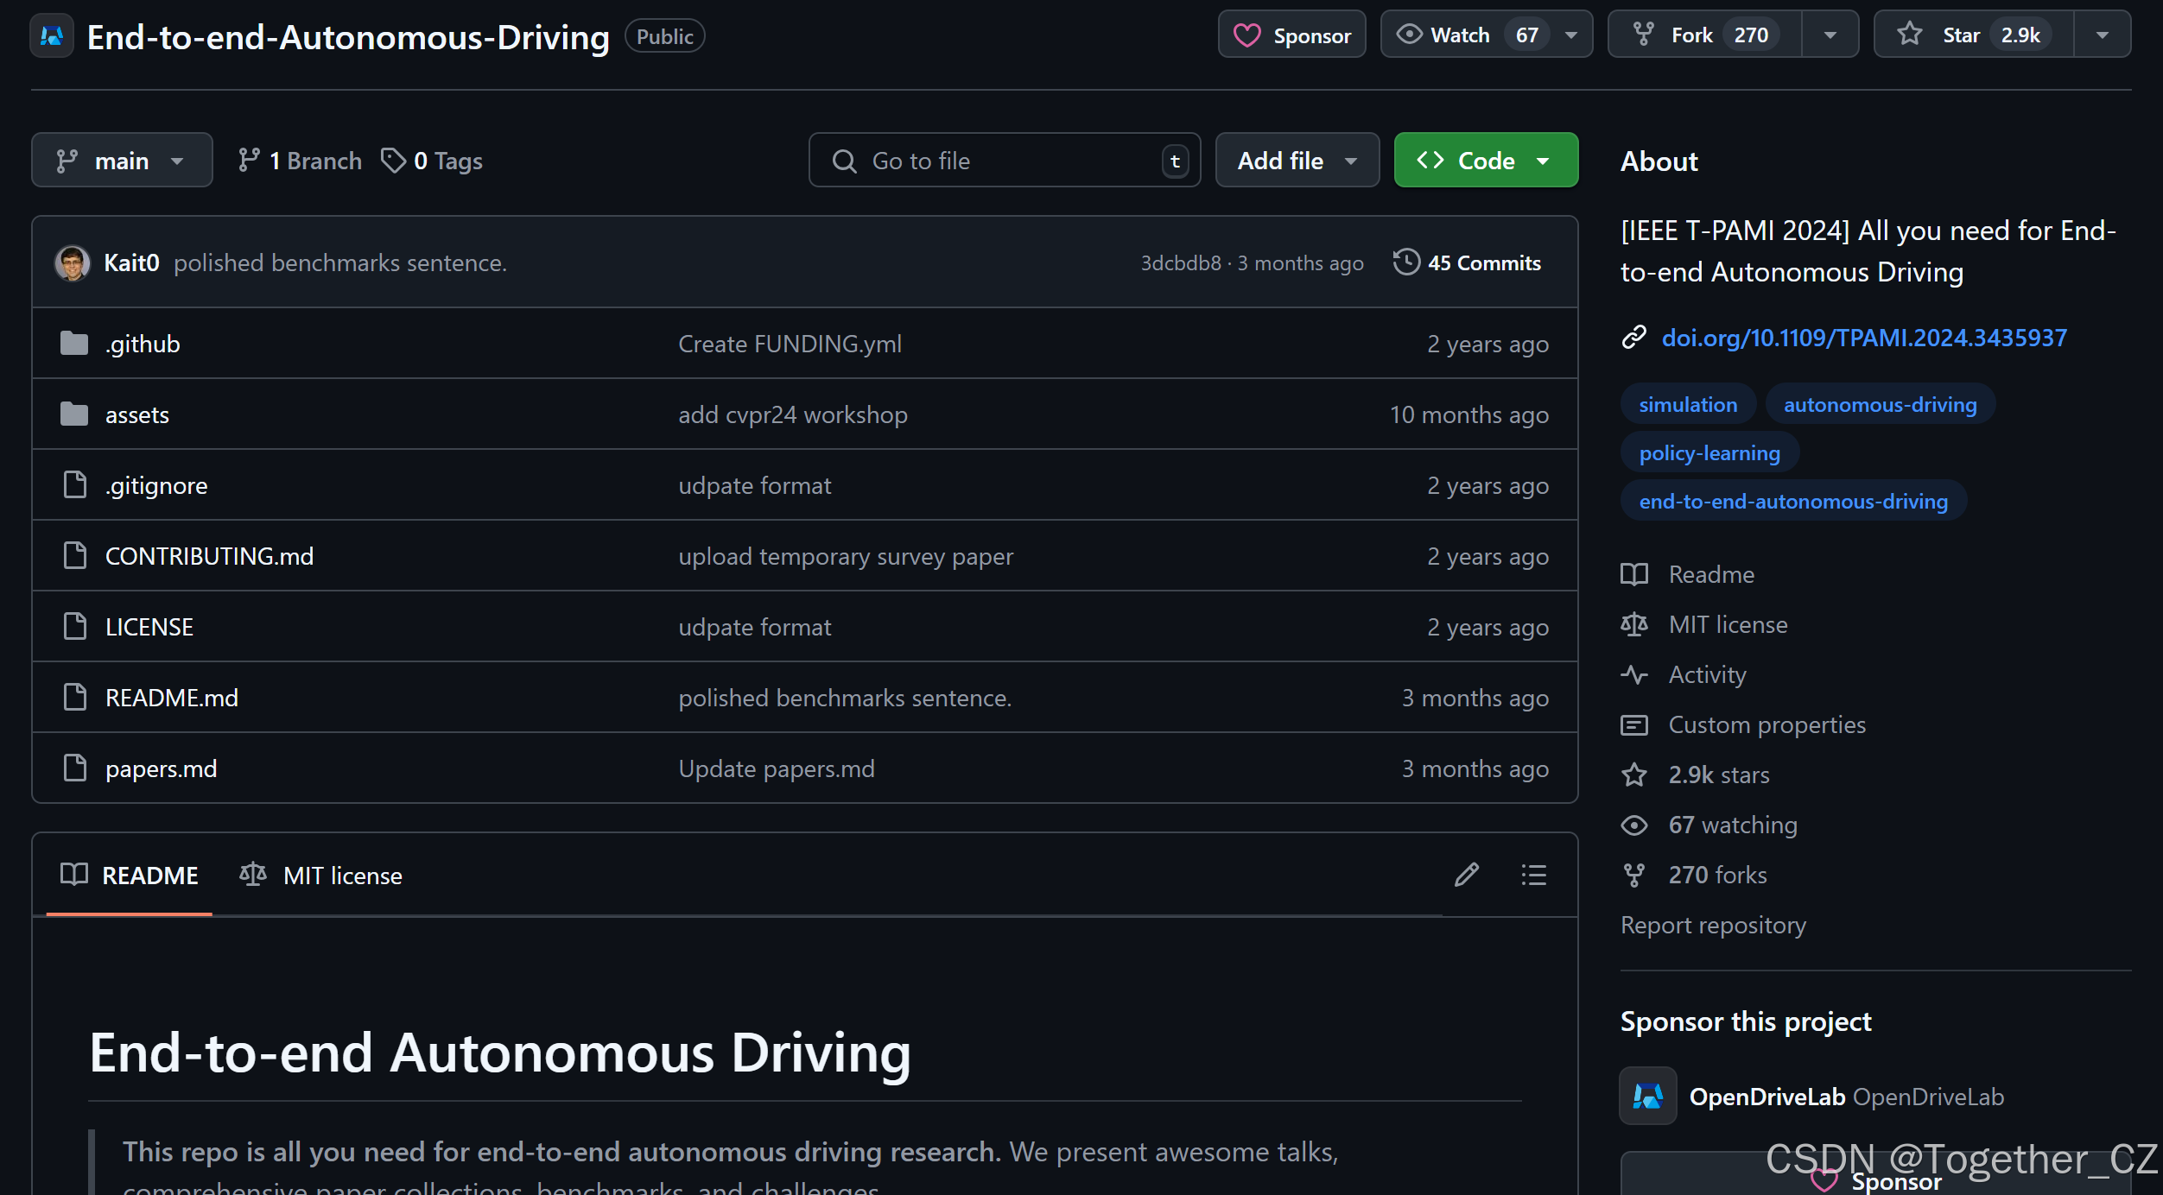Click the tags icon showing 0 Tags

[x=394, y=161]
